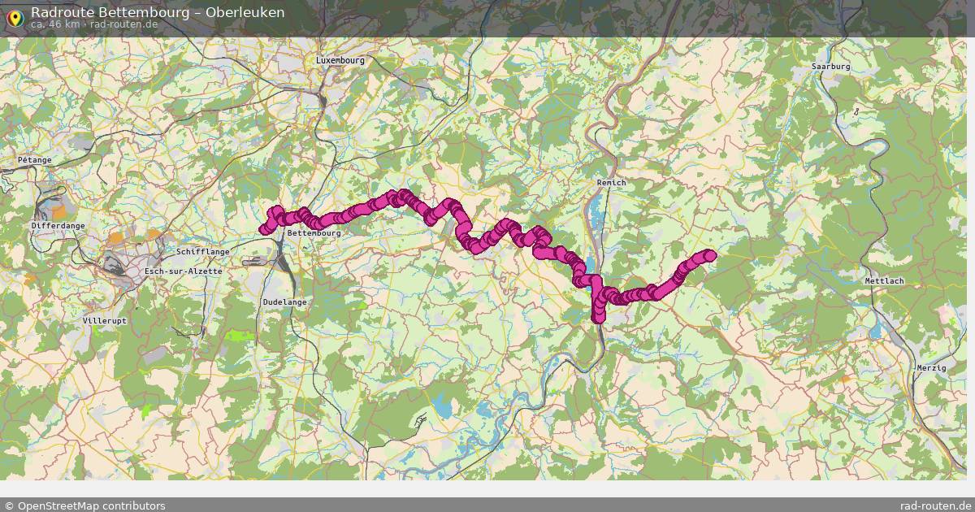Click the Radroute Bettembourg – Oberleuken title

(158, 12)
